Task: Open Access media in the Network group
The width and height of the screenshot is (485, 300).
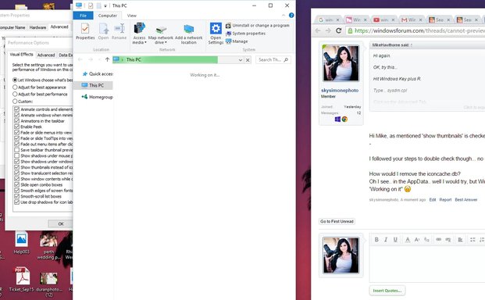Action: tap(139, 33)
